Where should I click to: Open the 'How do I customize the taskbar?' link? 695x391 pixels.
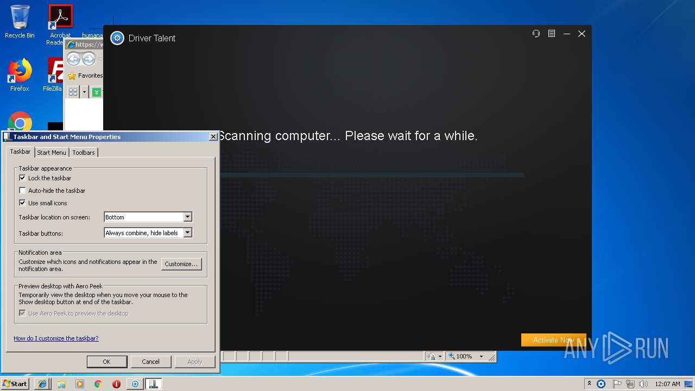point(56,338)
